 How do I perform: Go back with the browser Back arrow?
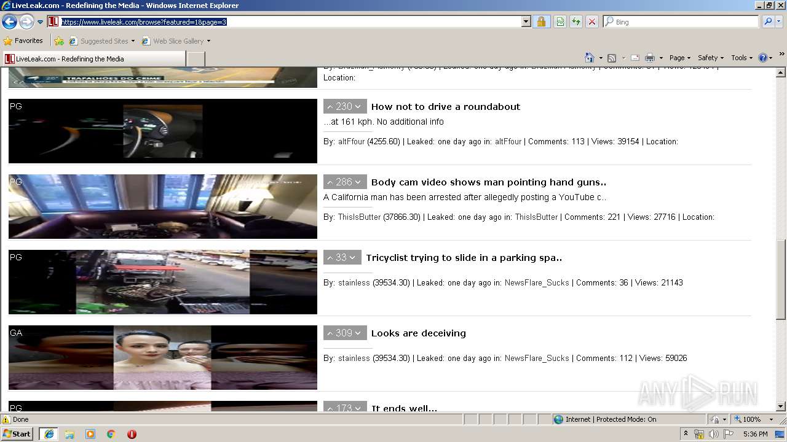tap(9, 22)
